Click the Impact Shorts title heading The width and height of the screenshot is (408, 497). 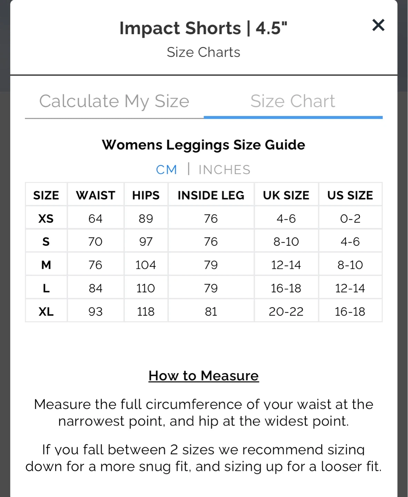[x=203, y=28]
